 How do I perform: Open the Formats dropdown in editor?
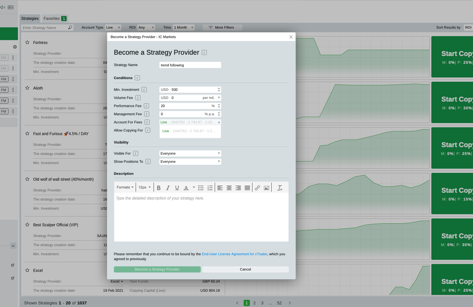pyautogui.click(x=125, y=188)
